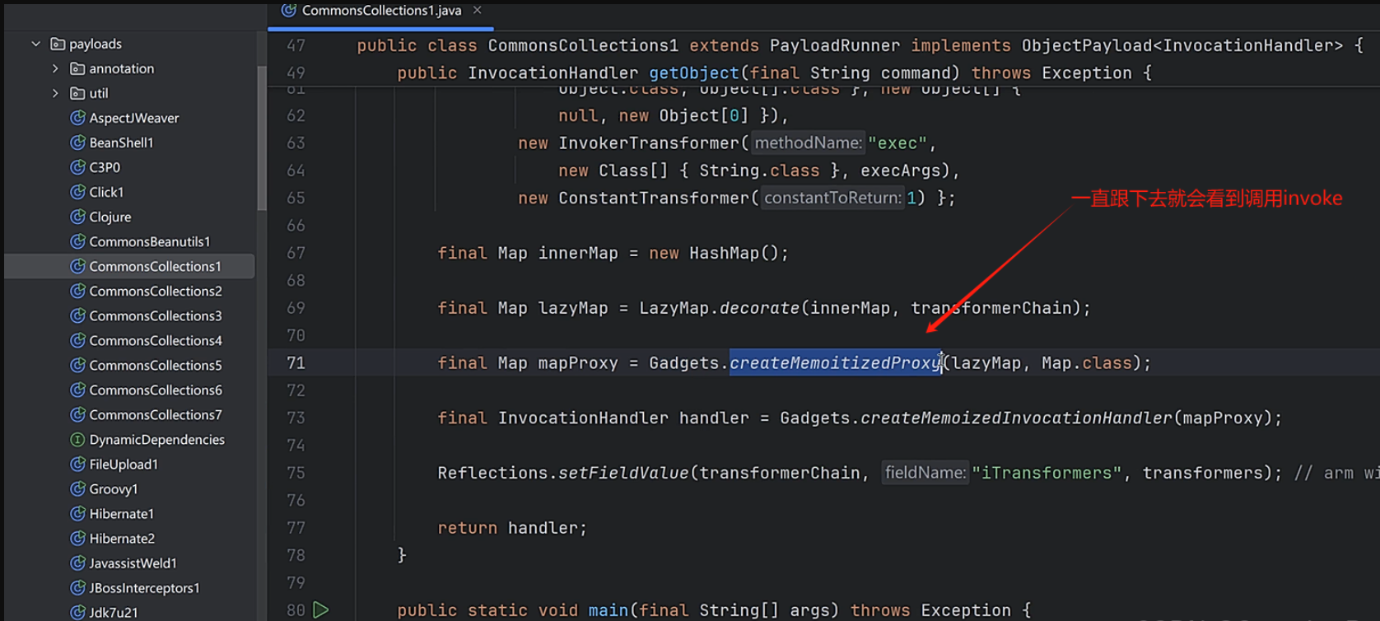Click the Groovy1 class icon
1380x621 pixels.
tap(77, 488)
